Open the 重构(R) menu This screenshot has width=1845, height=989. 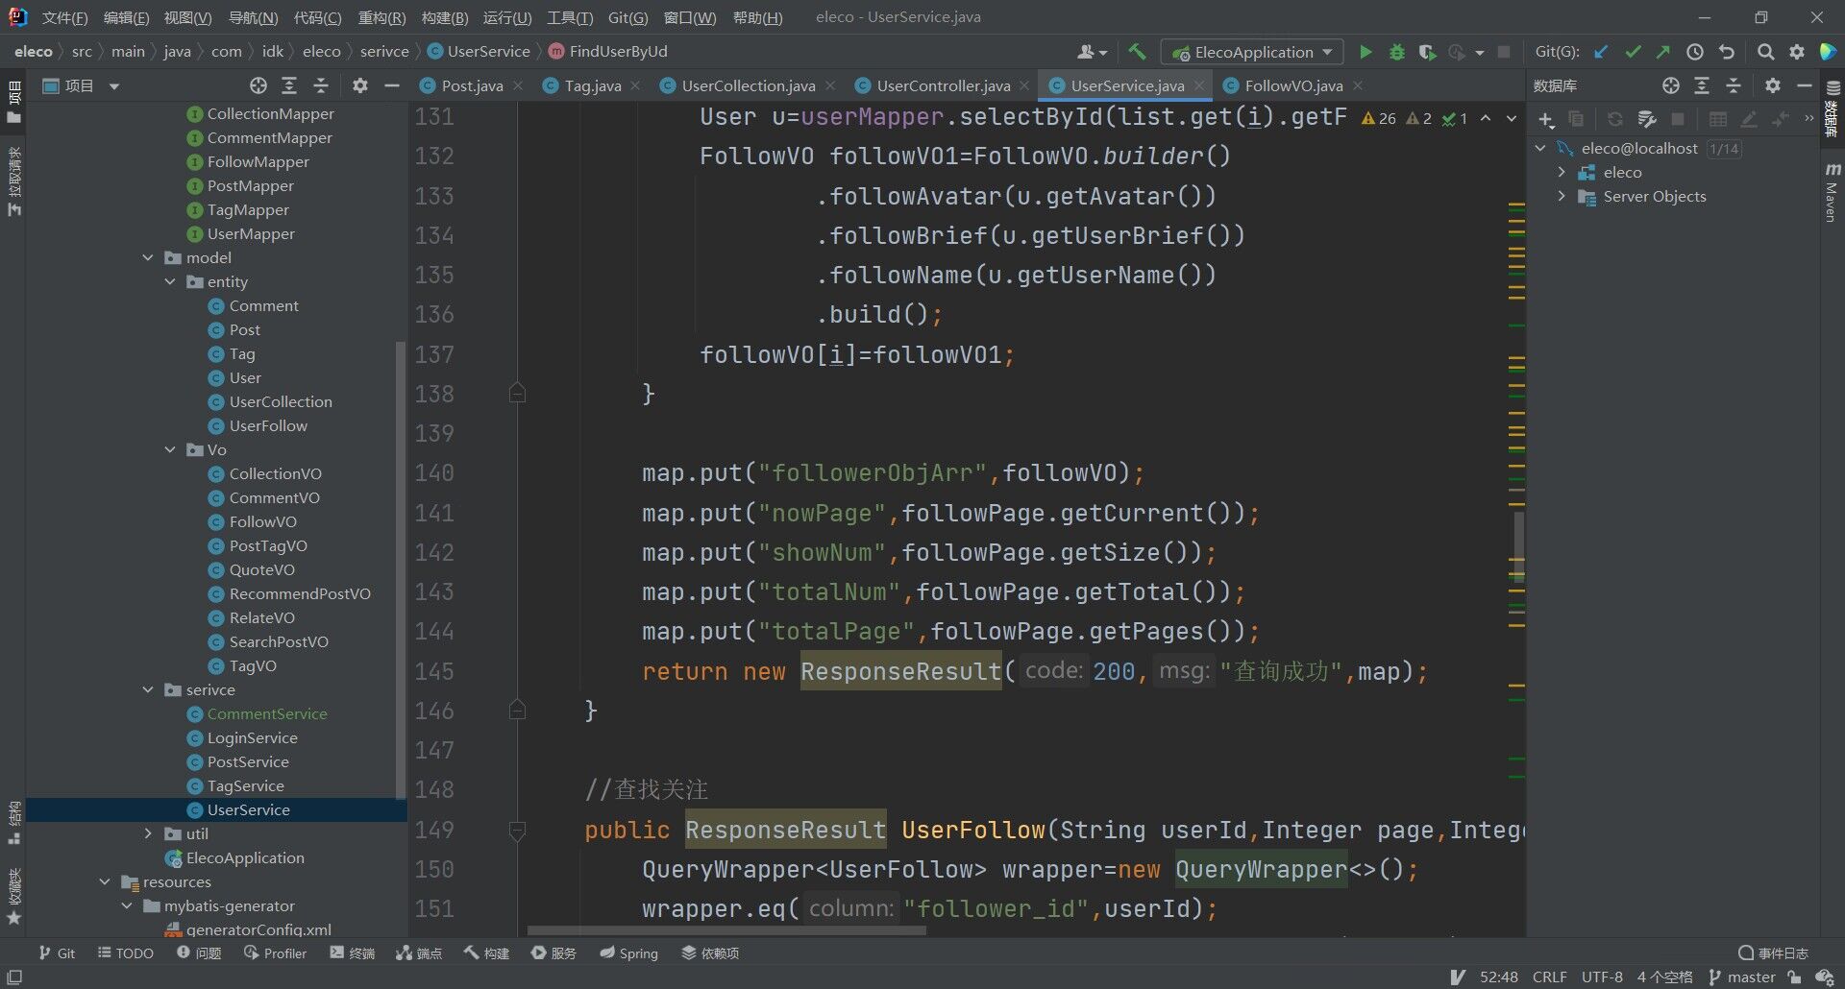click(381, 17)
